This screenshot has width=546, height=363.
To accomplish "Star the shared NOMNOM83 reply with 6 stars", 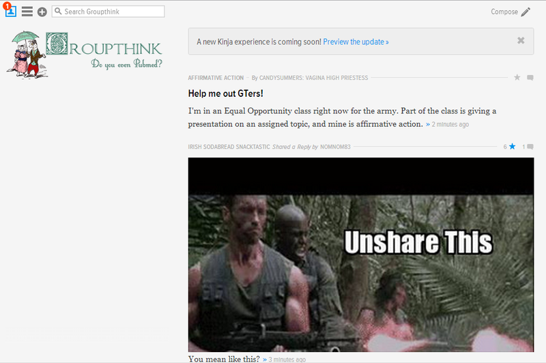I will click(513, 147).
